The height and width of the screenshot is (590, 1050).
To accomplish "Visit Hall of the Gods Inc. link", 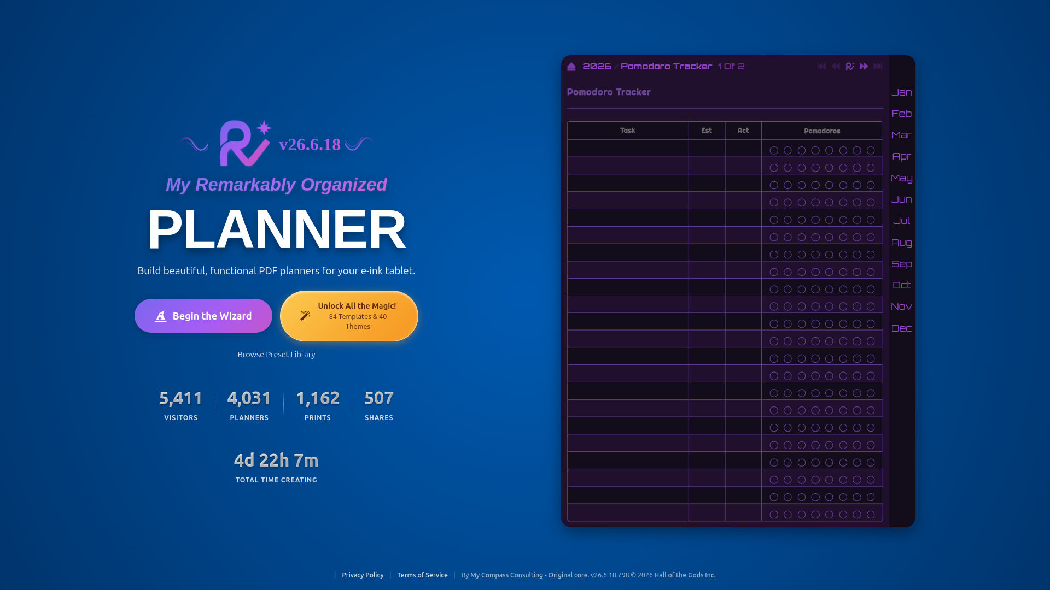I will point(685,575).
